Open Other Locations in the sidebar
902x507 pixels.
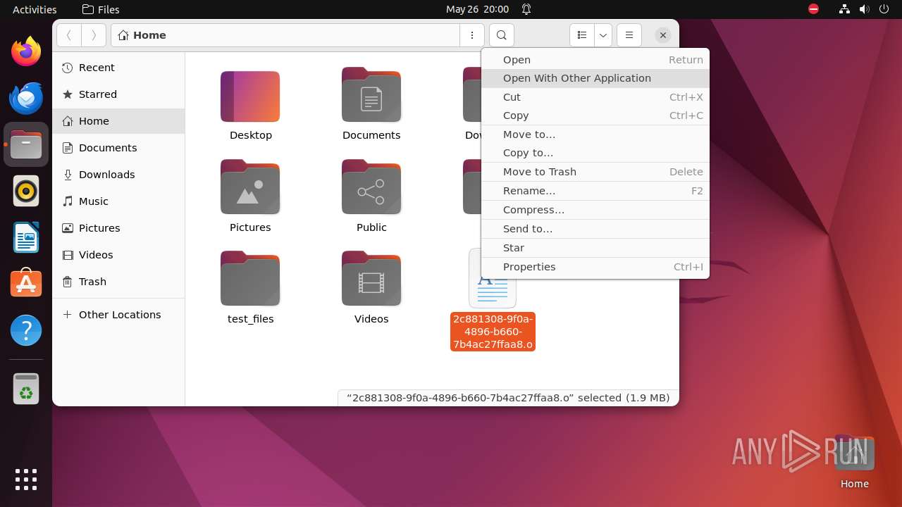click(118, 315)
